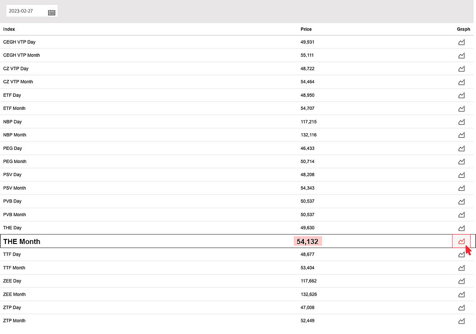The width and height of the screenshot is (476, 334).
Task: Click the price value 55,111
Action: click(x=307, y=55)
